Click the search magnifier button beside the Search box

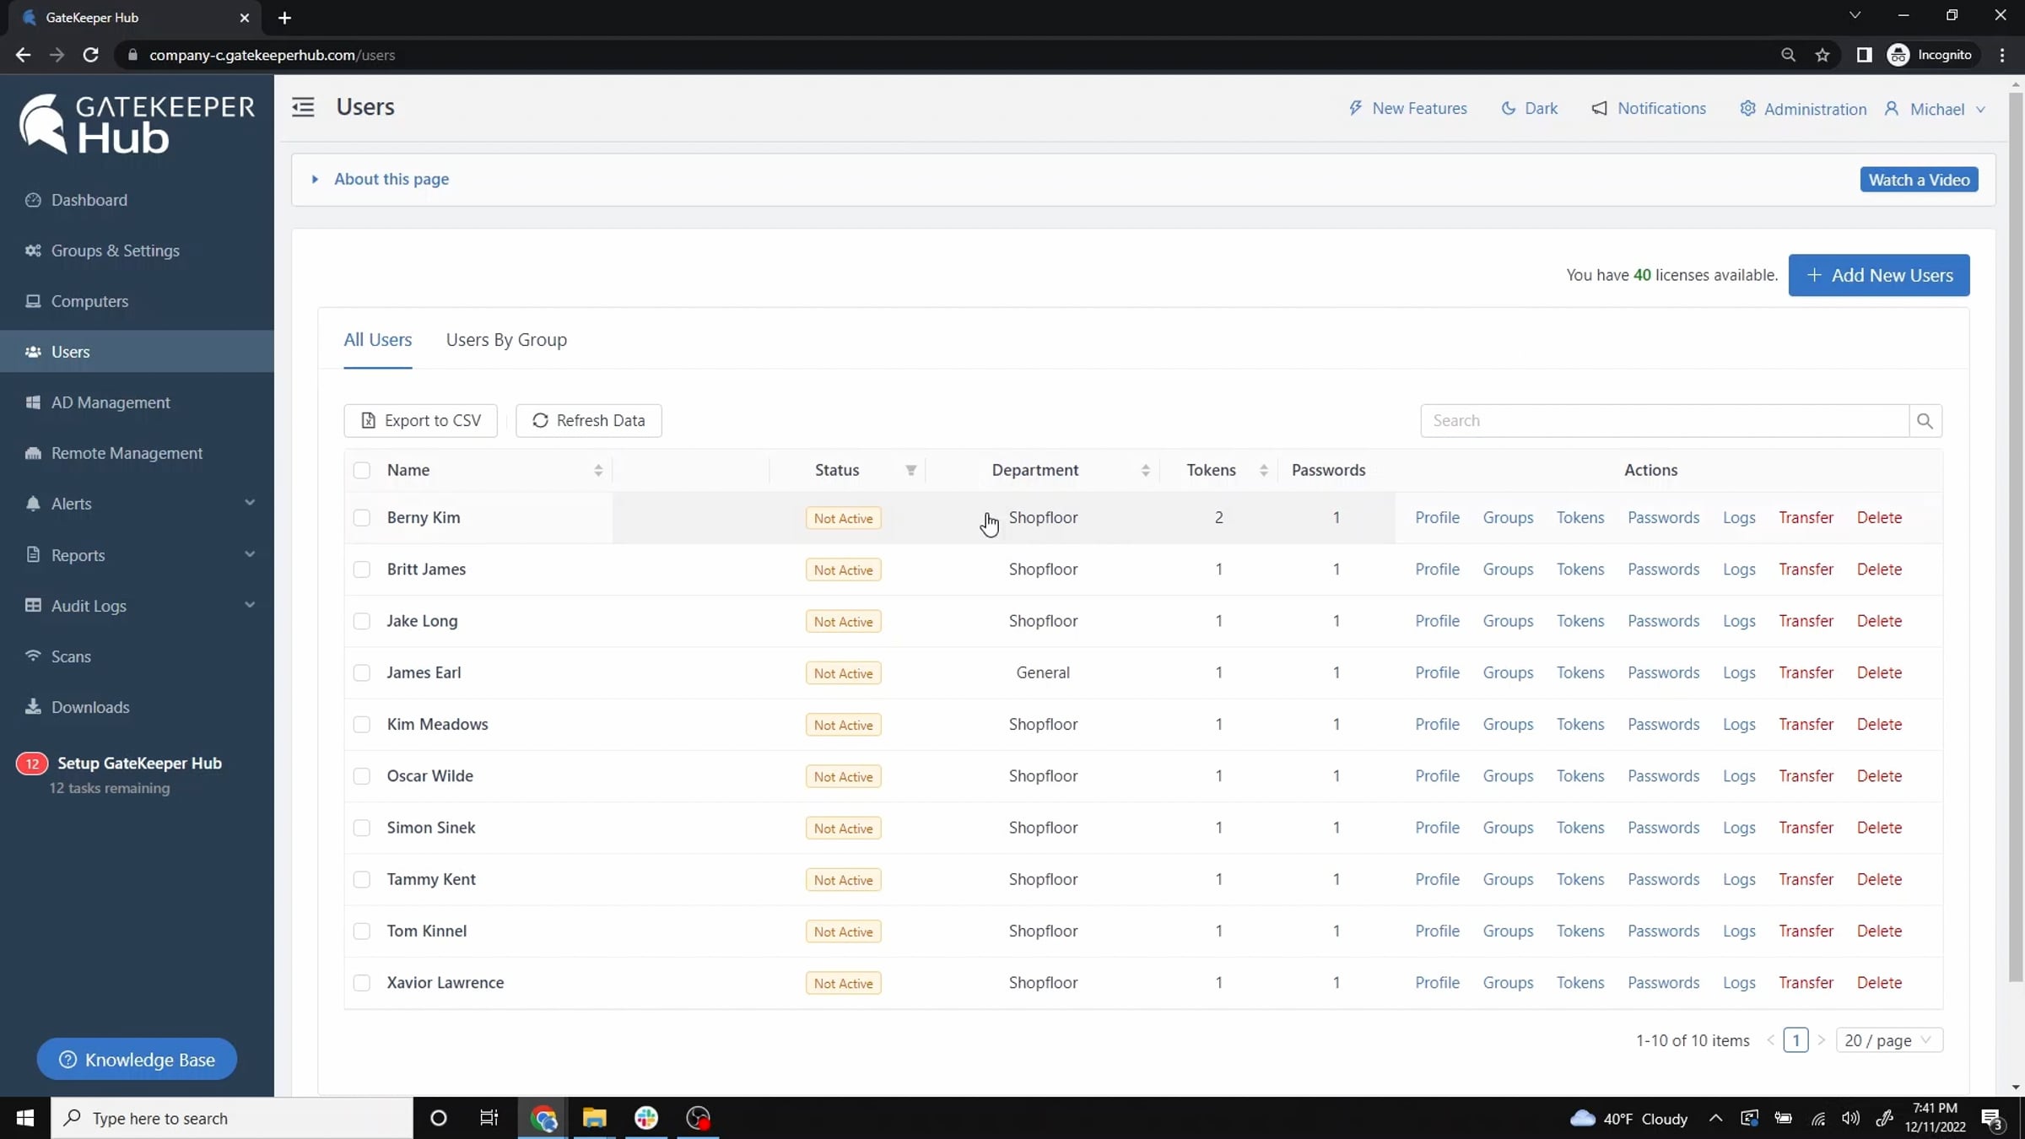[1925, 420]
